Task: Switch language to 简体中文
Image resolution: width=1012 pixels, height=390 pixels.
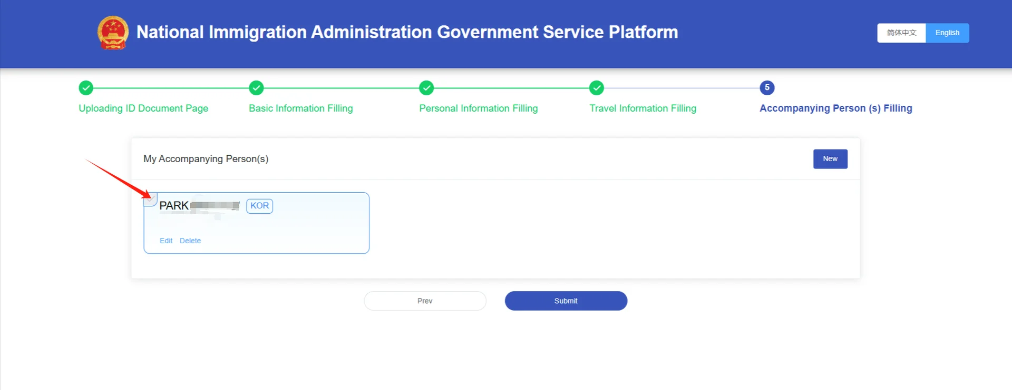Action: coord(901,33)
